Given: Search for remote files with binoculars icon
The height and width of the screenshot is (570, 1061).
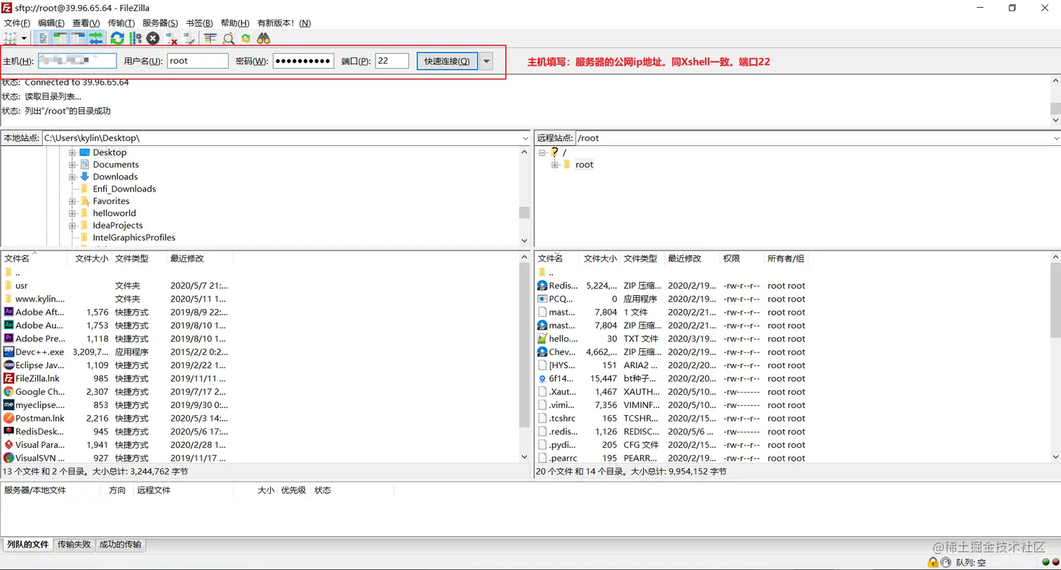Looking at the screenshot, I should tap(263, 39).
